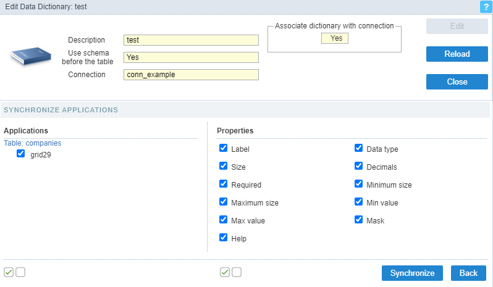The width and height of the screenshot is (493, 287).
Task: Reload the data dictionary
Action: pyautogui.click(x=457, y=54)
